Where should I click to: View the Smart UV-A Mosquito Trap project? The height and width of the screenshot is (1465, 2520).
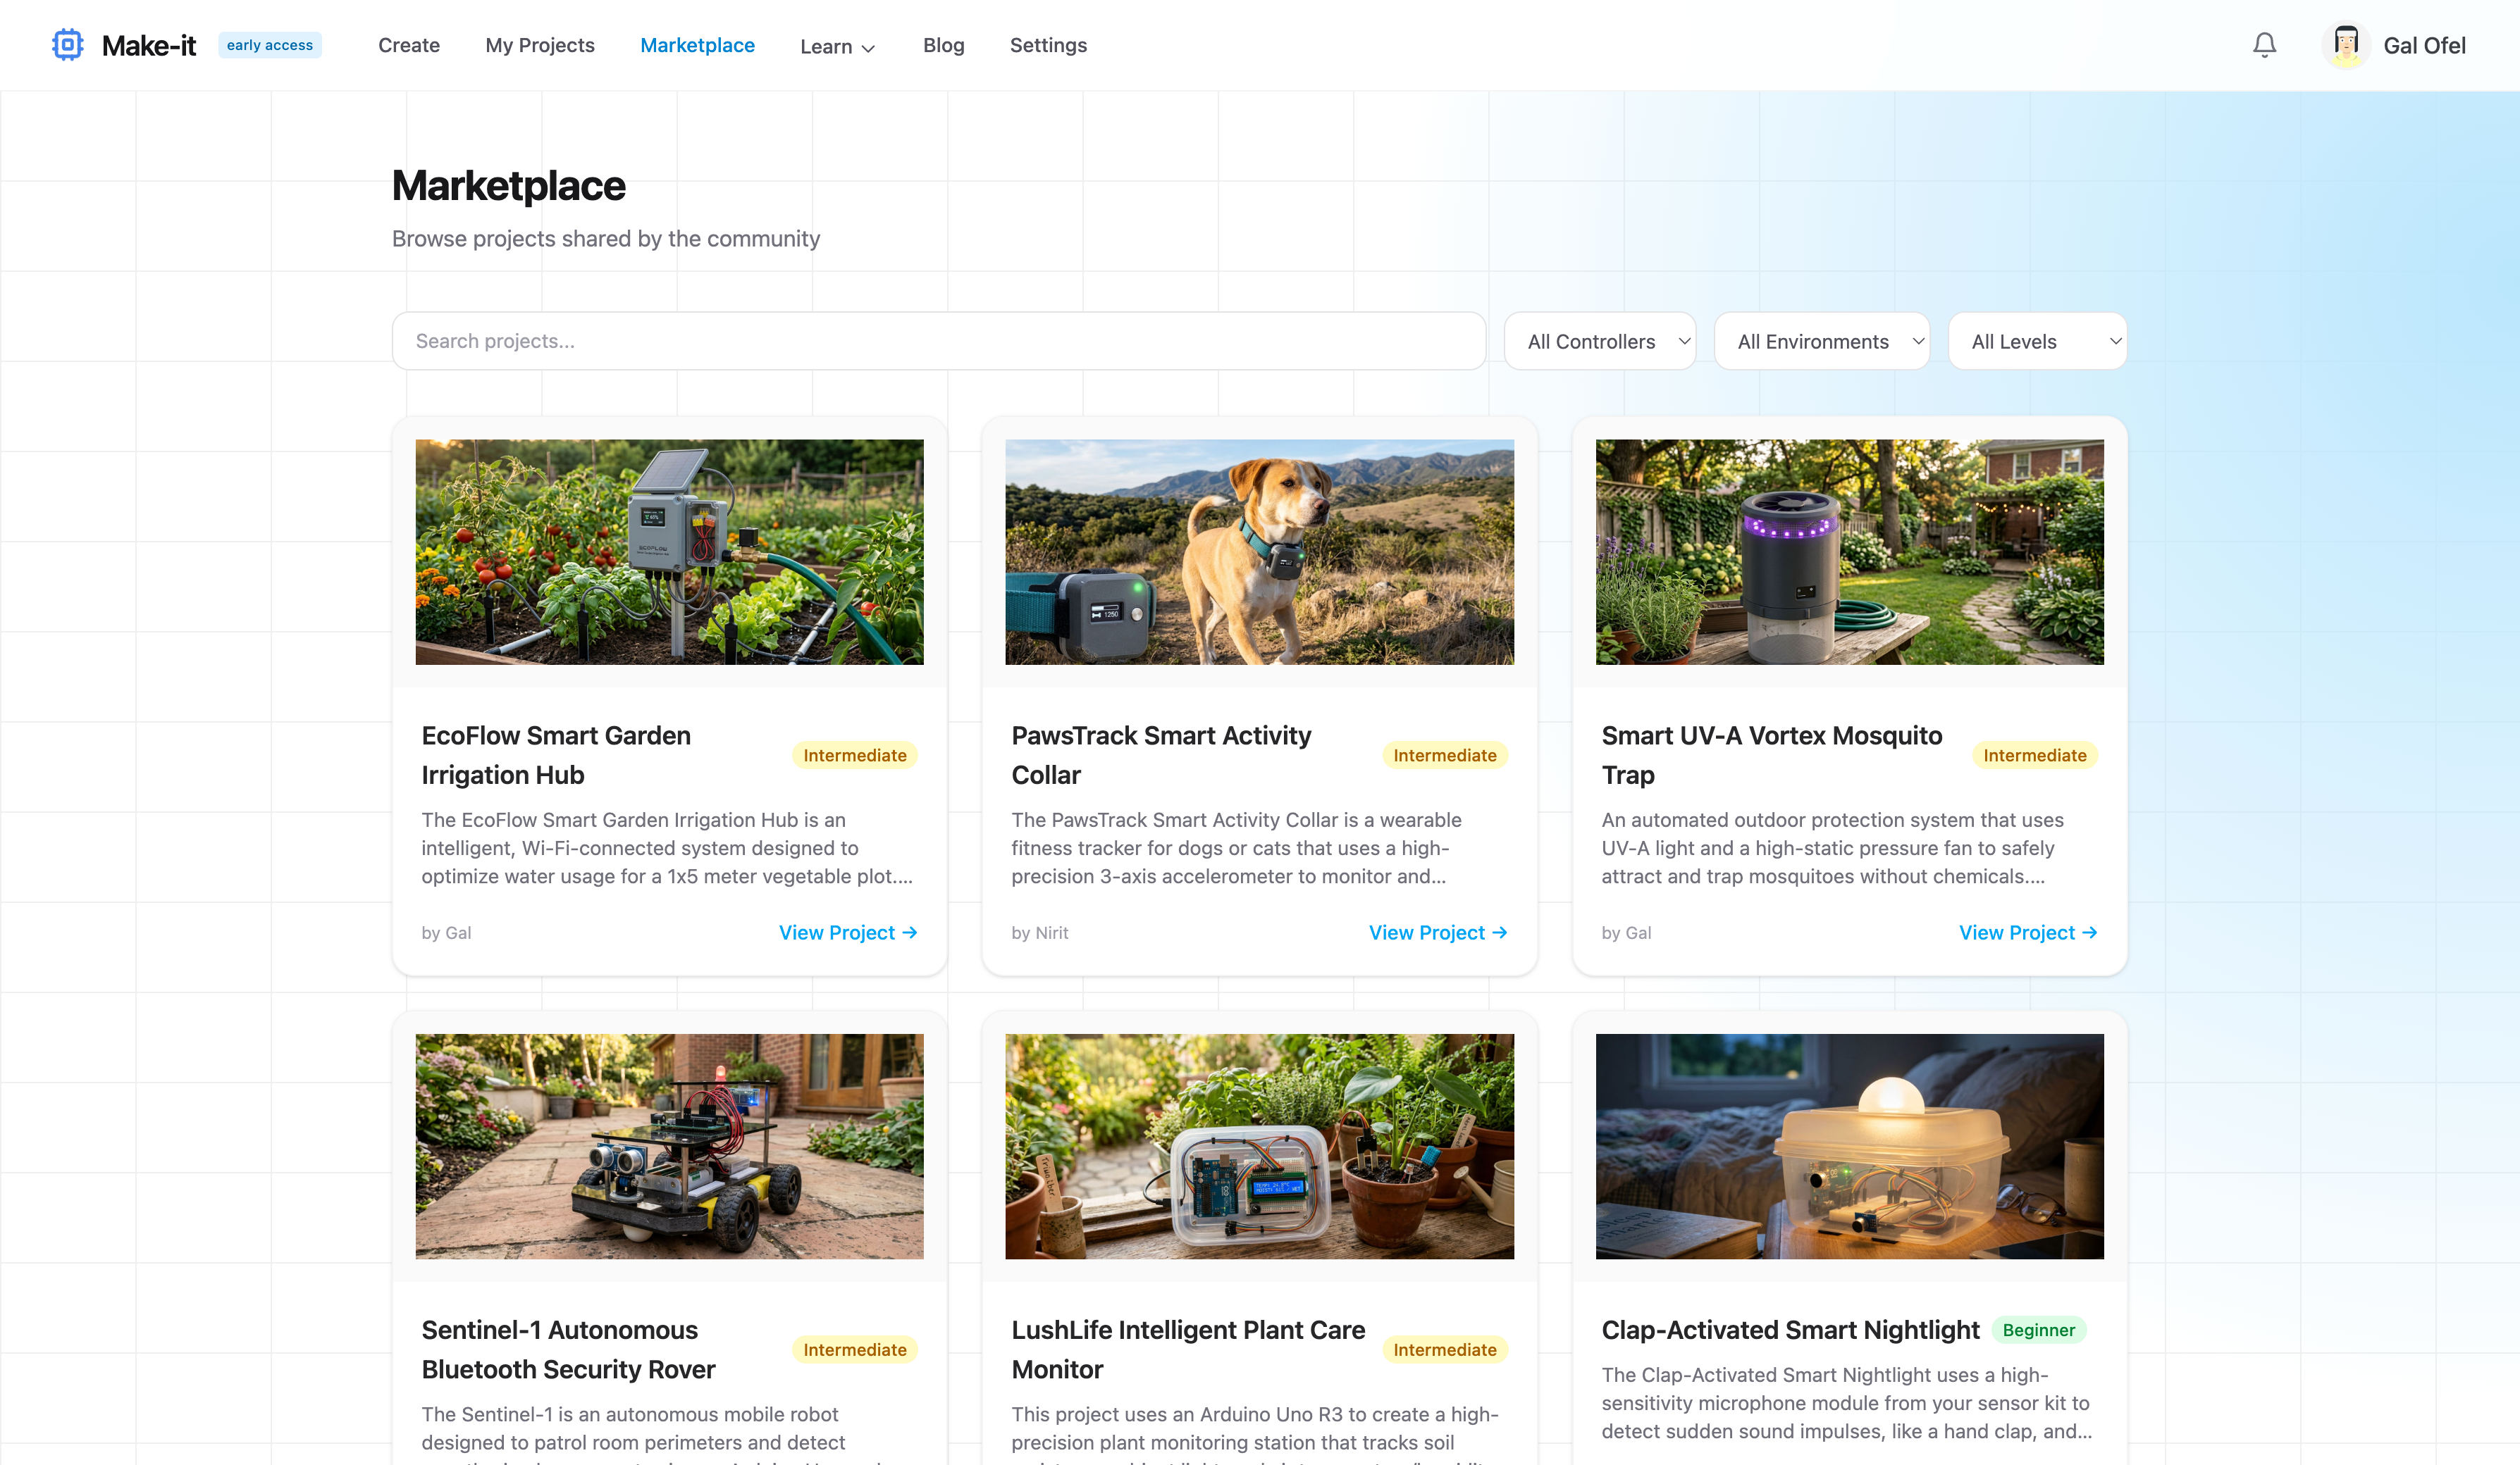click(x=2028, y=933)
